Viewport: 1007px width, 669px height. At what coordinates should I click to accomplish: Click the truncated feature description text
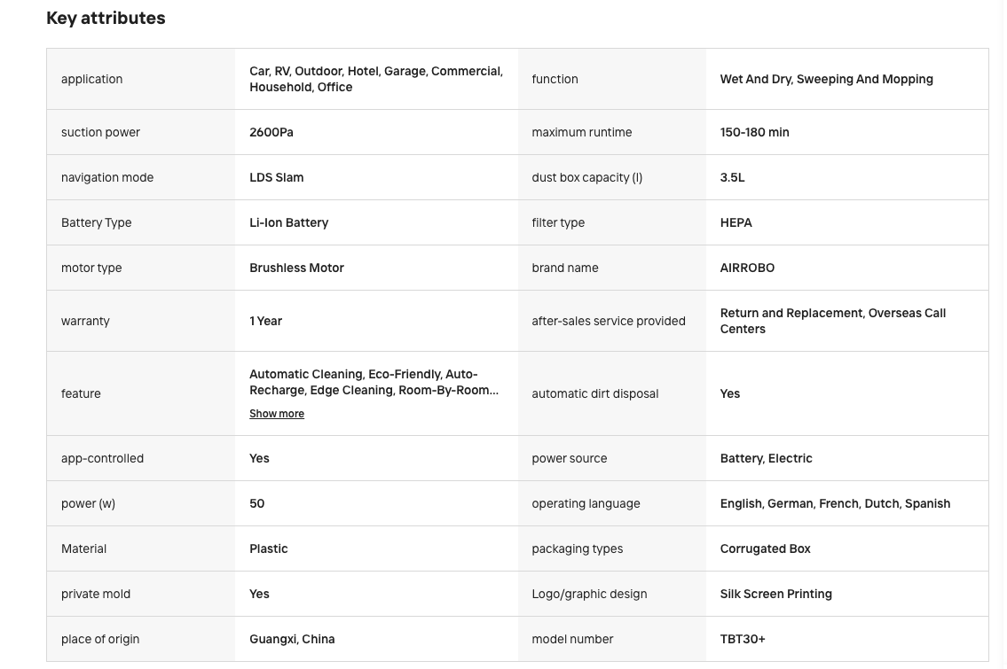pyautogui.click(x=374, y=382)
